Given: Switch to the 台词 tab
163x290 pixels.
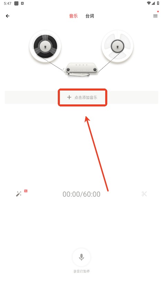Looking at the screenshot, I should [x=90, y=16].
